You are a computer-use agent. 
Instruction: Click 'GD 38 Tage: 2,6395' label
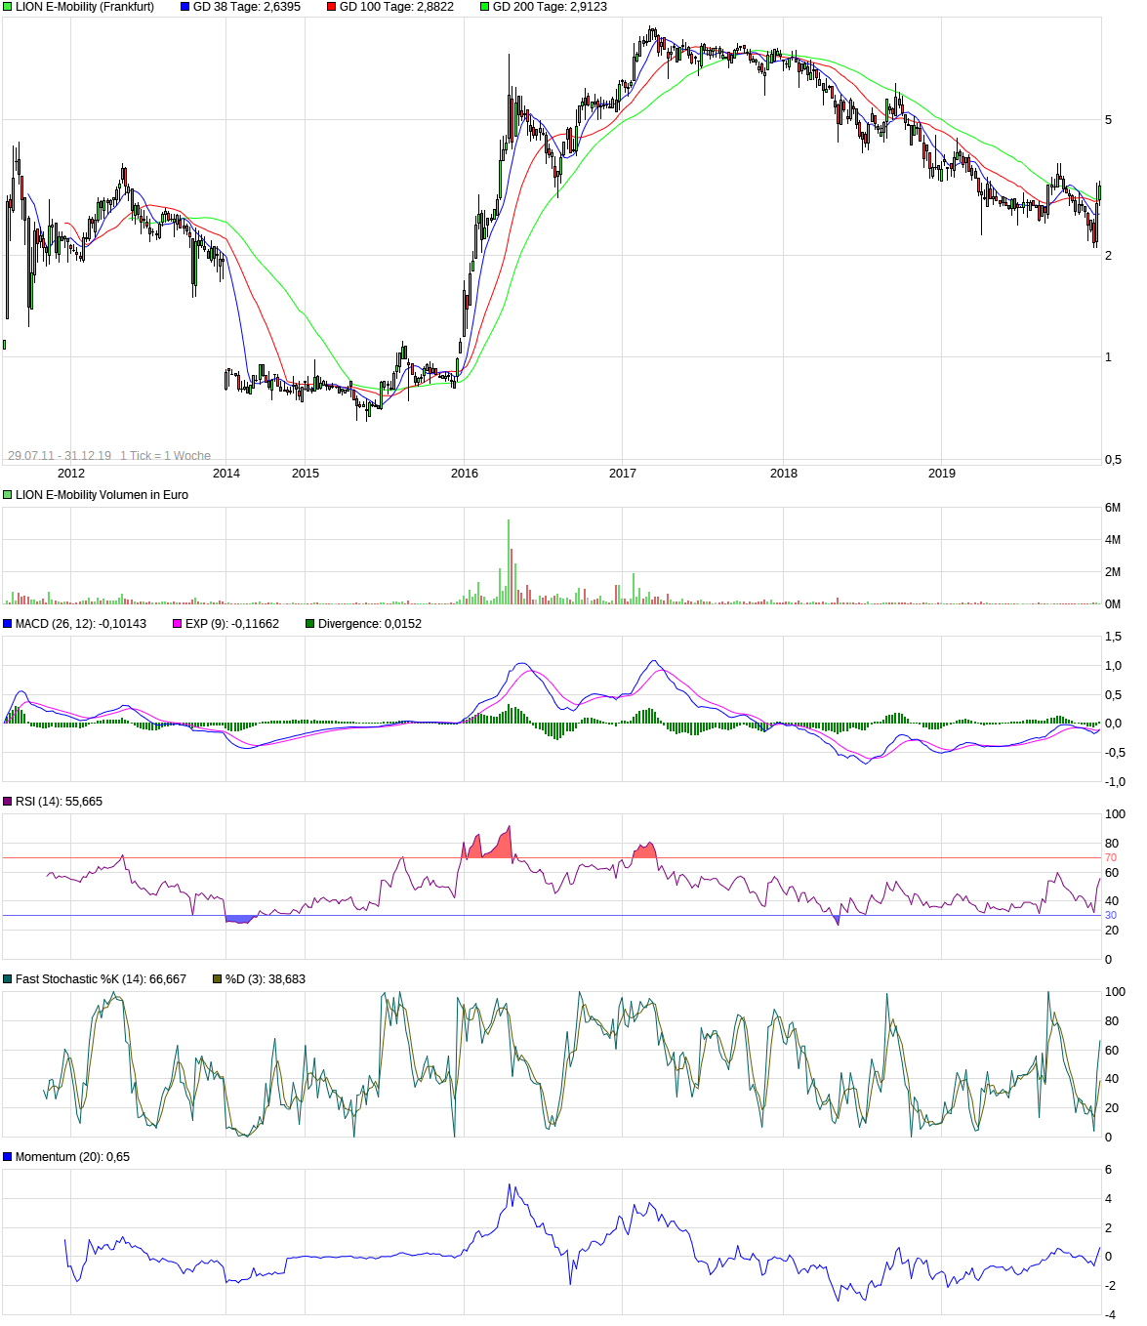pos(247,7)
